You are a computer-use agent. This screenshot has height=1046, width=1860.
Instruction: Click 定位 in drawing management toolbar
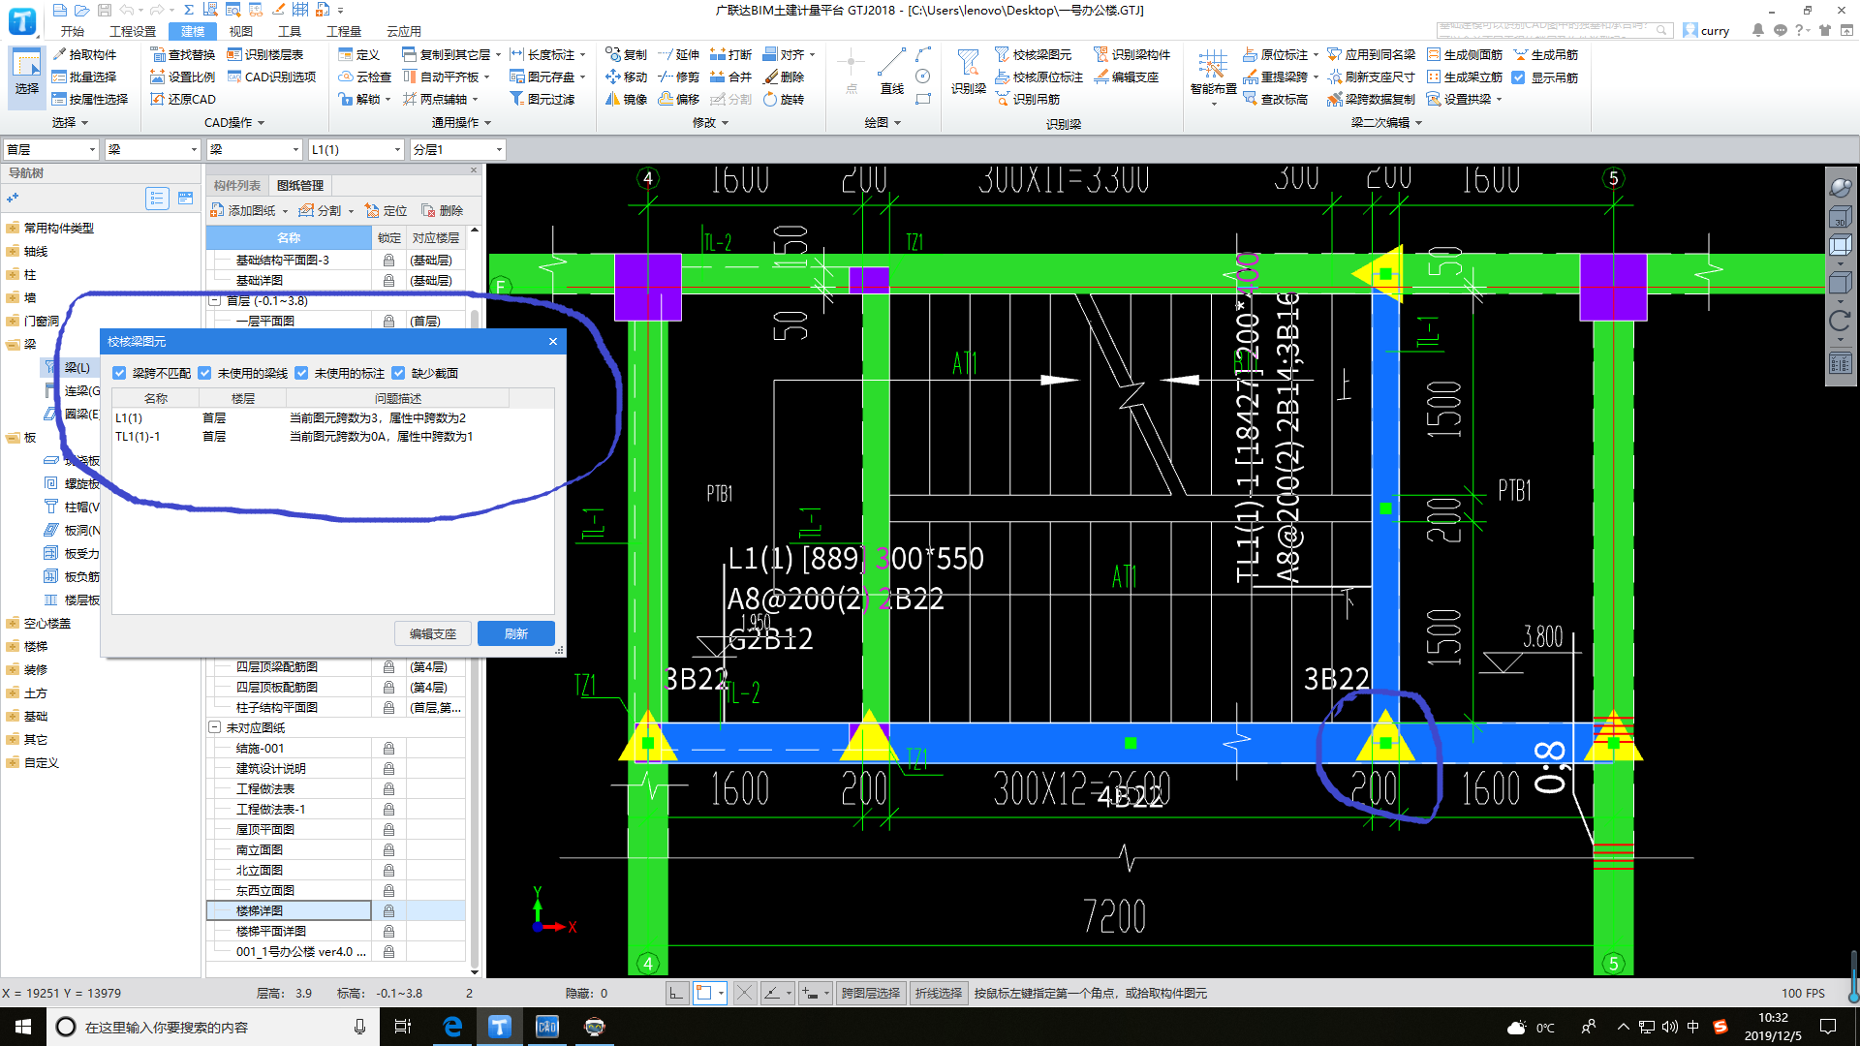coord(386,210)
